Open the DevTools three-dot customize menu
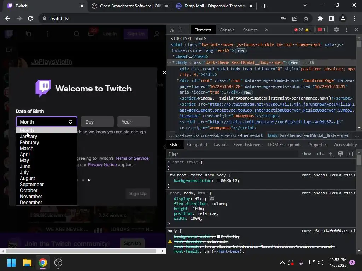The width and height of the screenshot is (362, 271). tap(346, 30)
